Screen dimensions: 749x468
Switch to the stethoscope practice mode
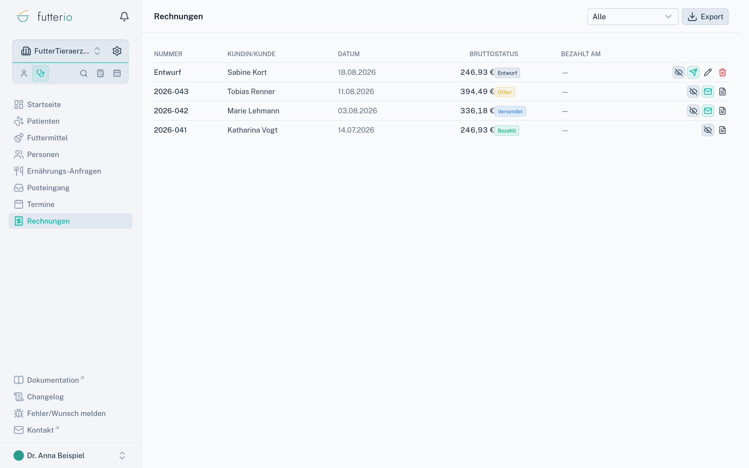pyautogui.click(x=41, y=73)
